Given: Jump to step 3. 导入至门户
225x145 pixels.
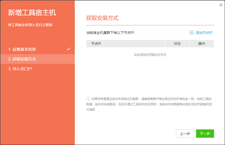Looking at the screenshot, I should pyautogui.click(x=20, y=69).
